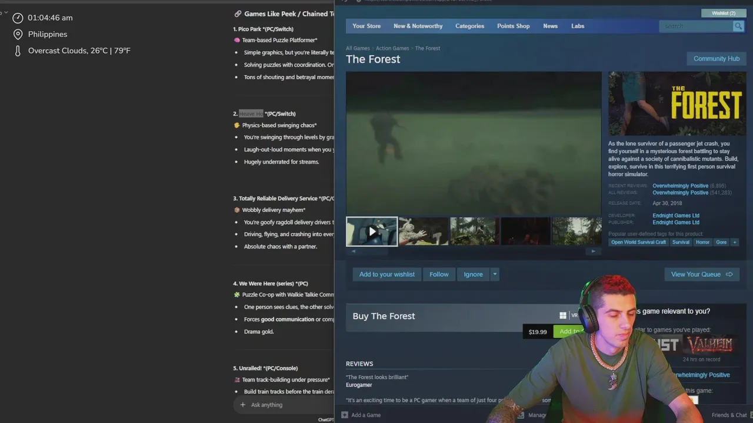Click the Wishlist (2) button
Image resolution: width=753 pixels, height=423 pixels.
(724, 13)
